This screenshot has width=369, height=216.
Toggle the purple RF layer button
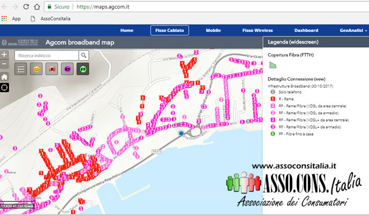67,69
